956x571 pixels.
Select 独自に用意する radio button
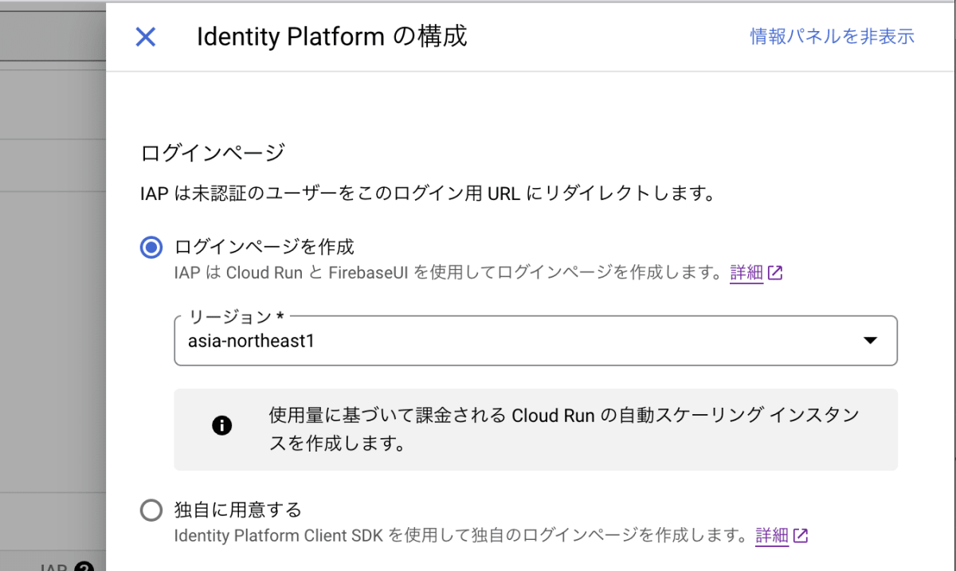click(x=151, y=510)
